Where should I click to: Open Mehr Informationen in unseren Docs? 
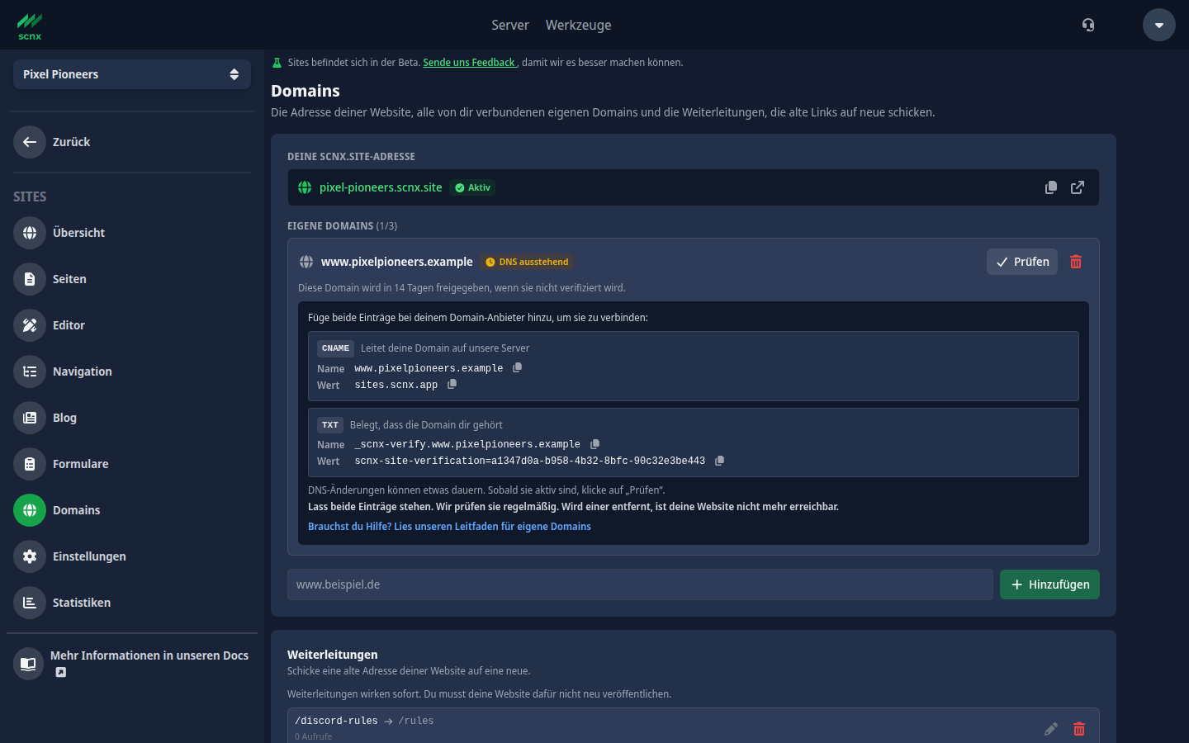pos(132,664)
